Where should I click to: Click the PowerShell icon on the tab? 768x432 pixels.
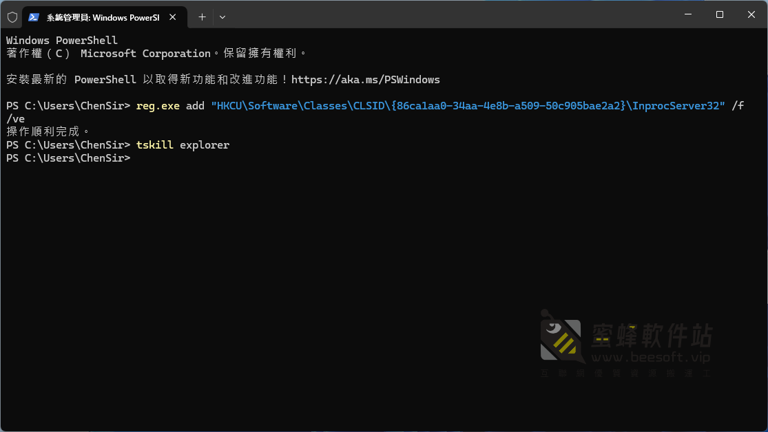(33, 17)
